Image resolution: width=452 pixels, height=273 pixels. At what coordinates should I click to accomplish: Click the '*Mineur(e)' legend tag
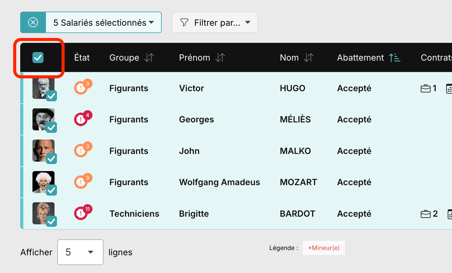pyautogui.click(x=324, y=248)
